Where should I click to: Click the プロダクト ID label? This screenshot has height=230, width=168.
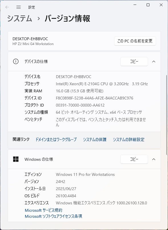click(x=34, y=105)
